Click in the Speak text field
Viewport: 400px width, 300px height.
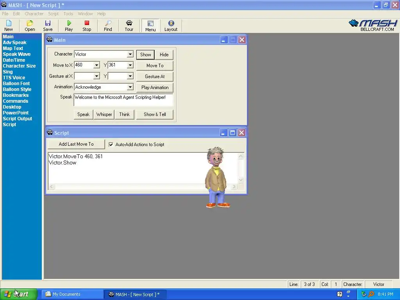coord(123,100)
